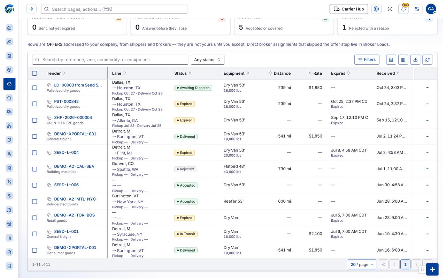Open the Any status dropdown
This screenshot has height=278, width=446.
coord(208,60)
